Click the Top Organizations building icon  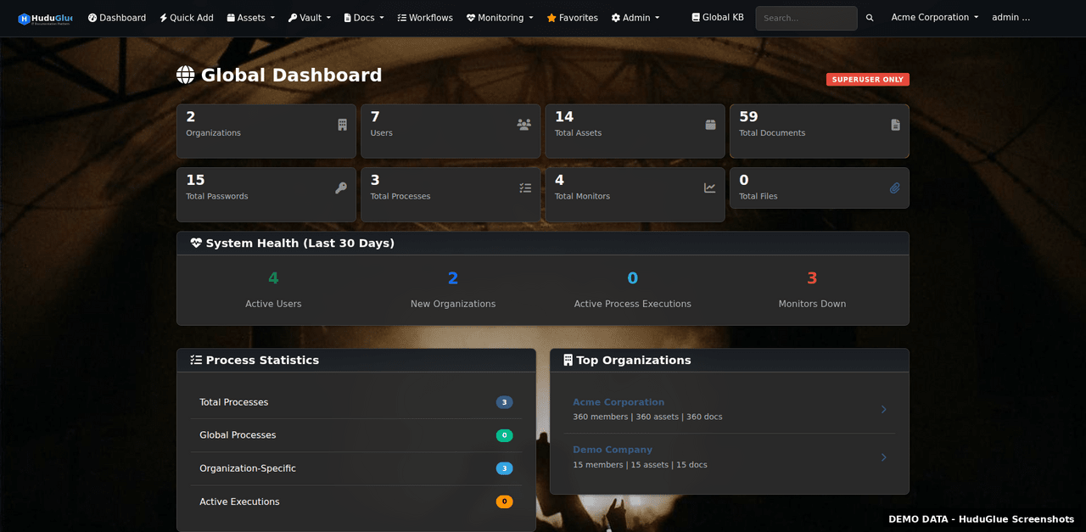(x=568, y=361)
